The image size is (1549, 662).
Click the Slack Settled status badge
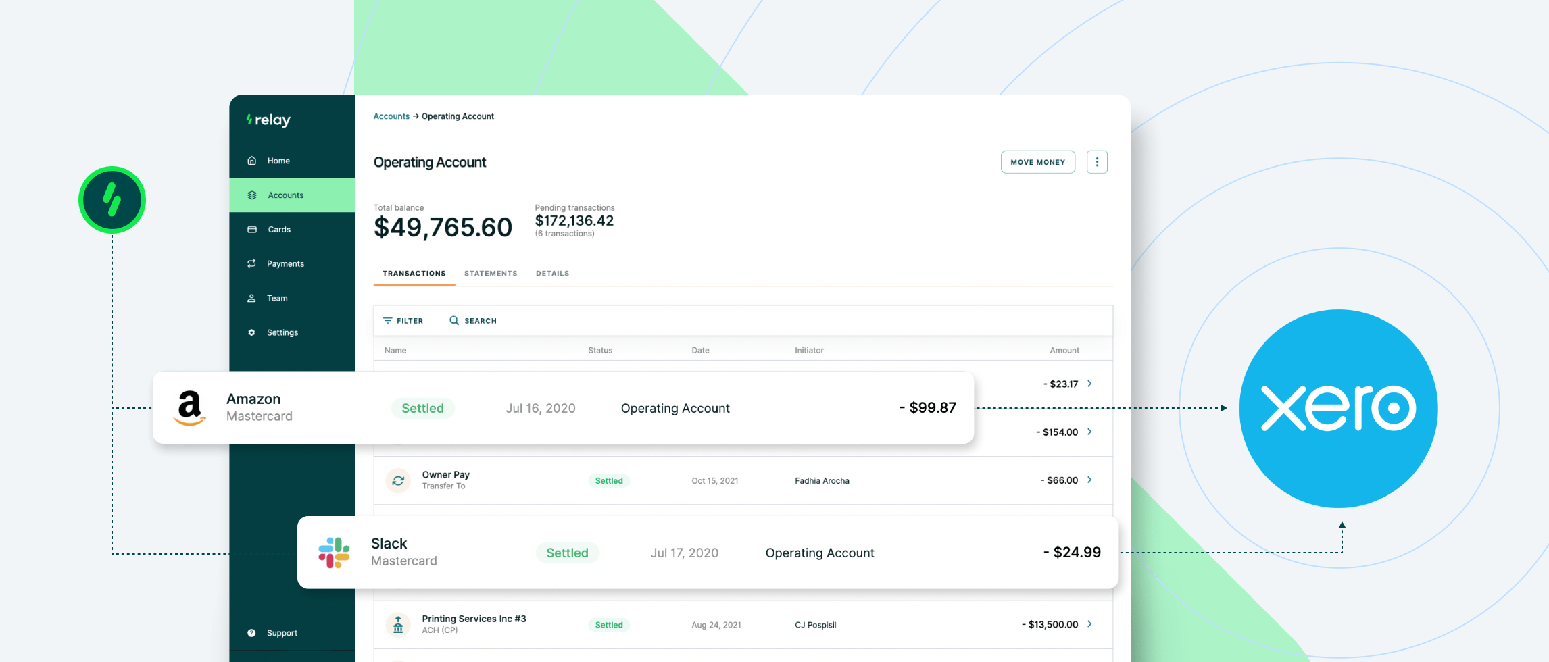click(568, 553)
